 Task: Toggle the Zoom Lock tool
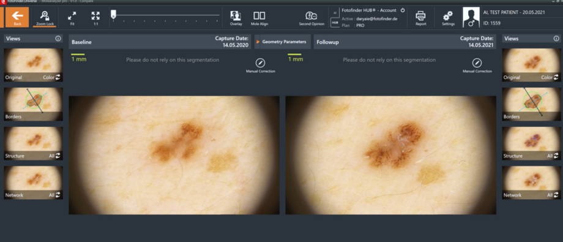[x=45, y=18]
